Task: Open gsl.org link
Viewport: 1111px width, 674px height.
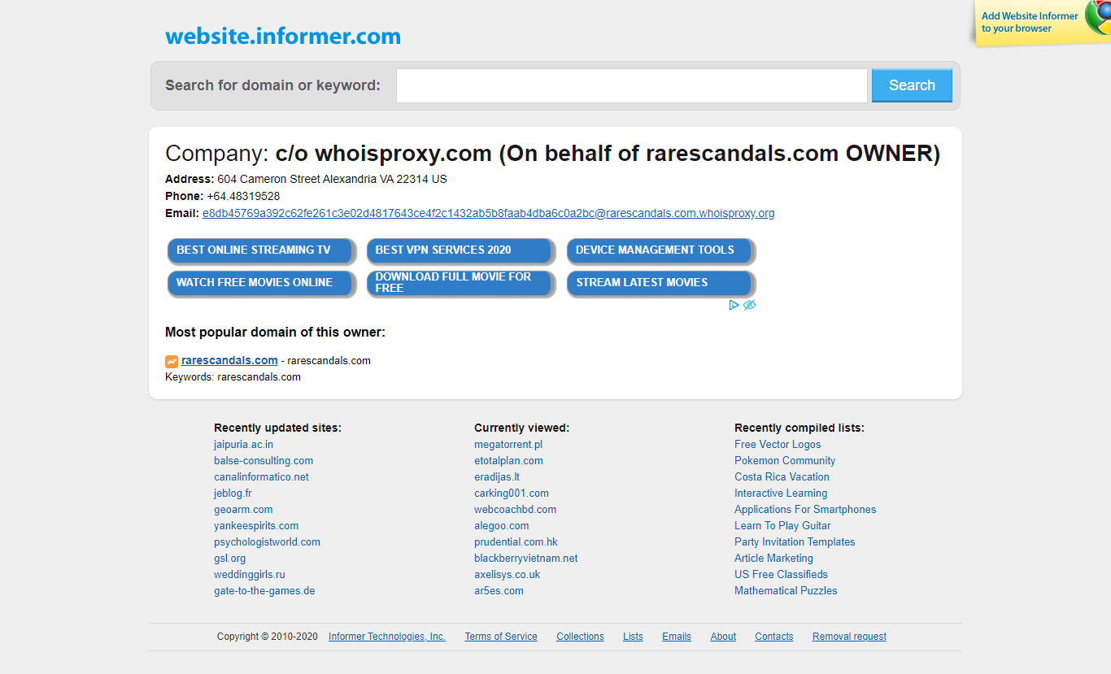Action: click(x=229, y=559)
